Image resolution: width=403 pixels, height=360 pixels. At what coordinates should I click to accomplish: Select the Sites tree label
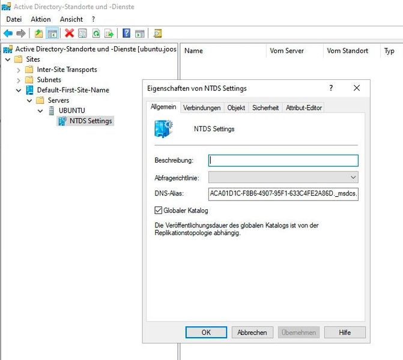pos(33,59)
